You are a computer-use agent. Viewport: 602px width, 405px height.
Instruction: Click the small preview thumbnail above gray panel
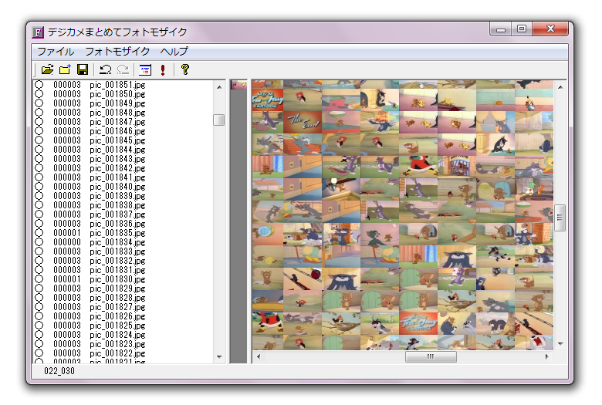coord(238,84)
